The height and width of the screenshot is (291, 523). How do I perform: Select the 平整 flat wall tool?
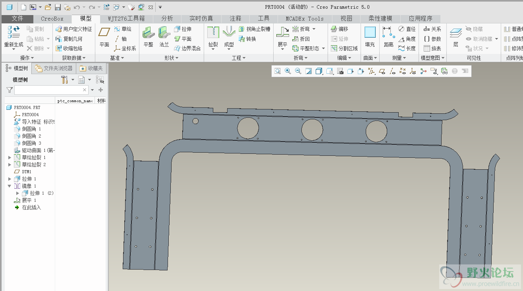click(x=148, y=36)
